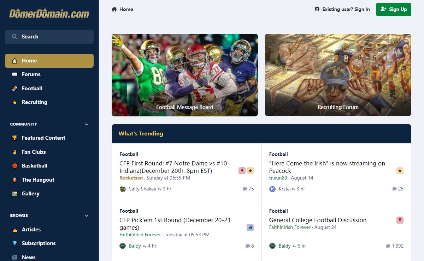Click the diamond icon beside Subscriptions

pos(14,243)
